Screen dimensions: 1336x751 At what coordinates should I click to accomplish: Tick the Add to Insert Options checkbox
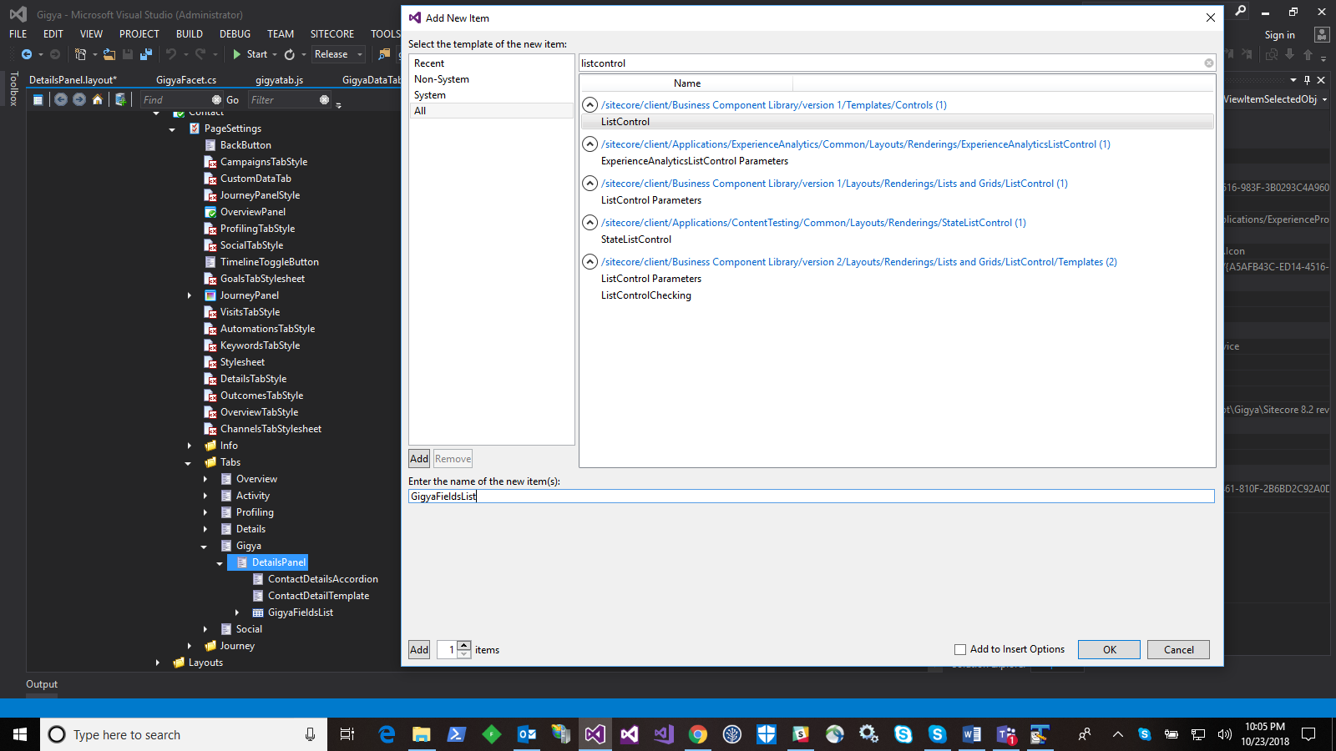(960, 649)
